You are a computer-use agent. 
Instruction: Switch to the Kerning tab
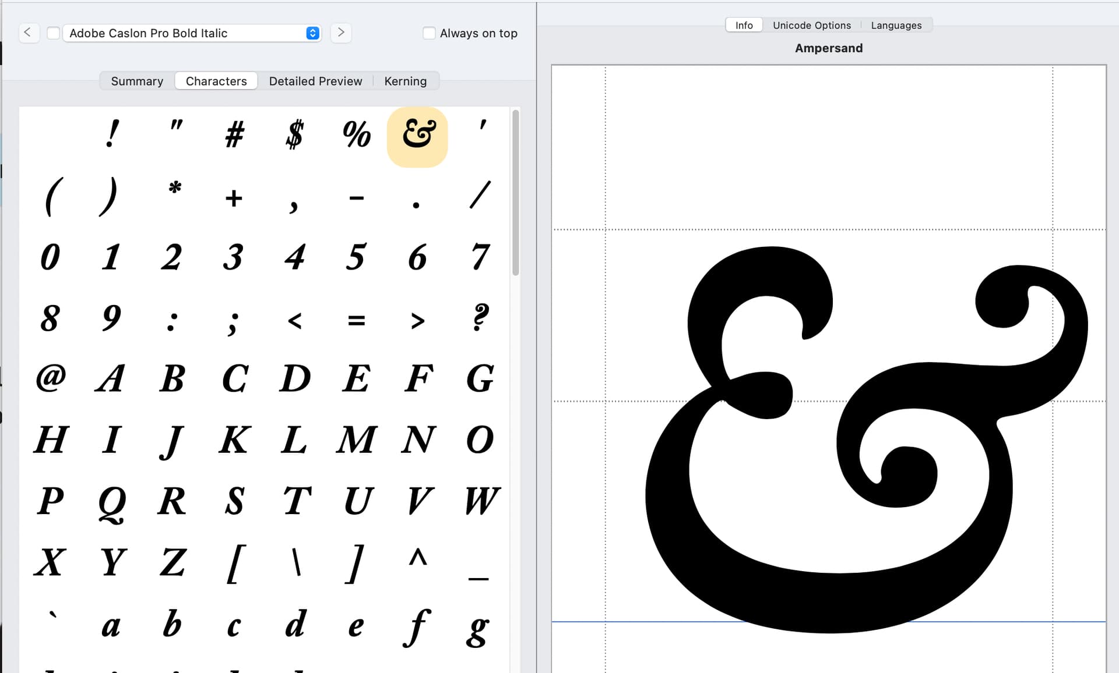tap(405, 81)
